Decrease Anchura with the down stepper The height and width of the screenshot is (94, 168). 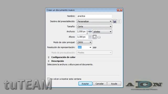click(90, 32)
